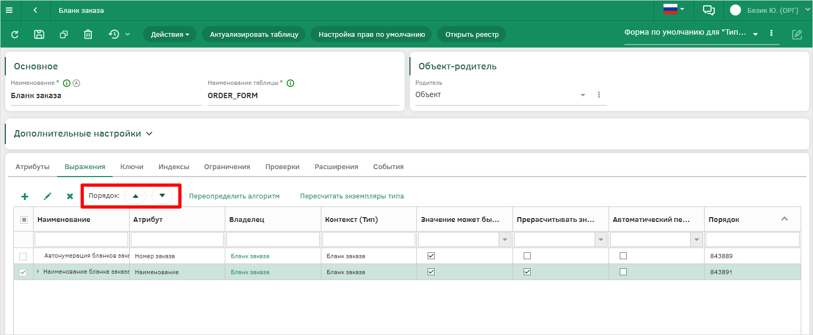
Task: Open the Действия dropdown button
Action: pos(170,35)
